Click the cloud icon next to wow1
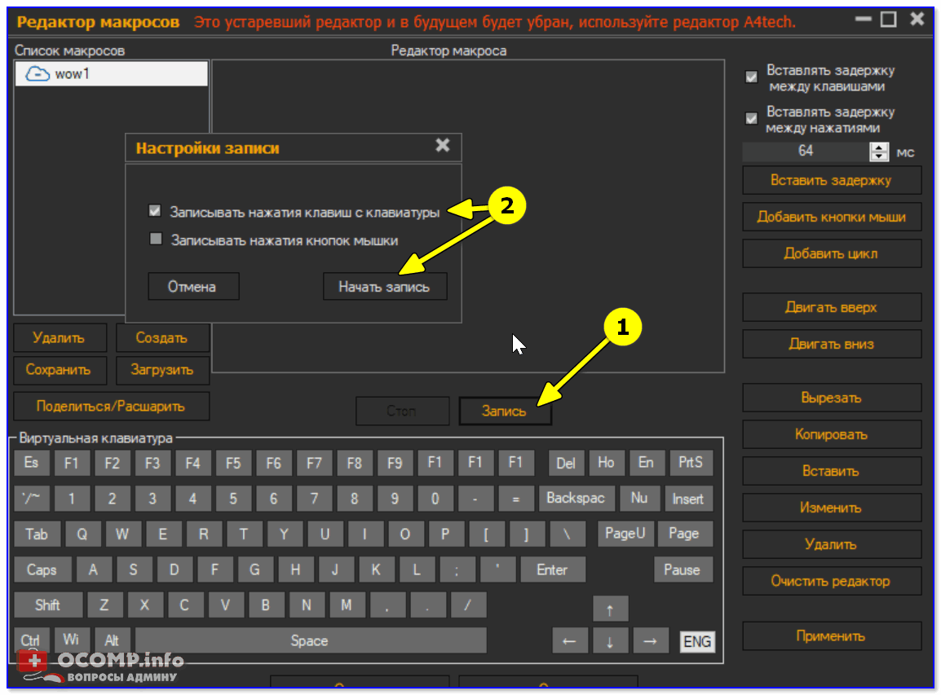The width and height of the screenshot is (941, 695). tap(38, 75)
